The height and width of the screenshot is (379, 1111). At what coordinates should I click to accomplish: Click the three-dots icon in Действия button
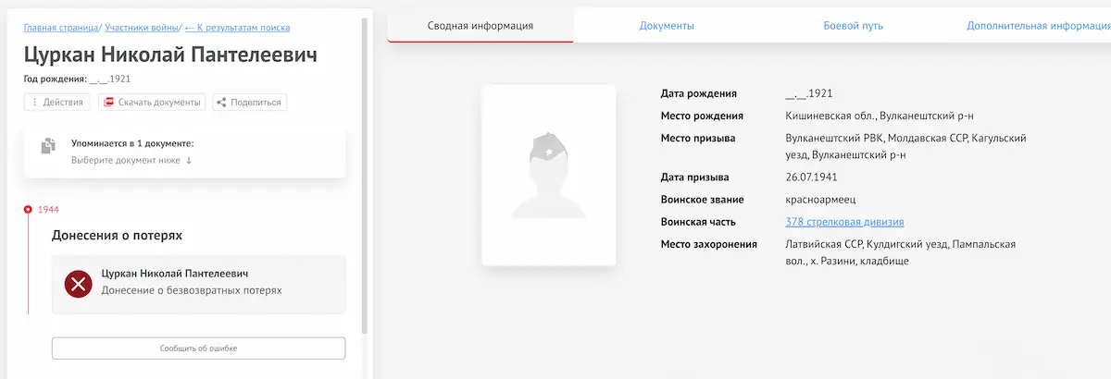click(x=35, y=103)
